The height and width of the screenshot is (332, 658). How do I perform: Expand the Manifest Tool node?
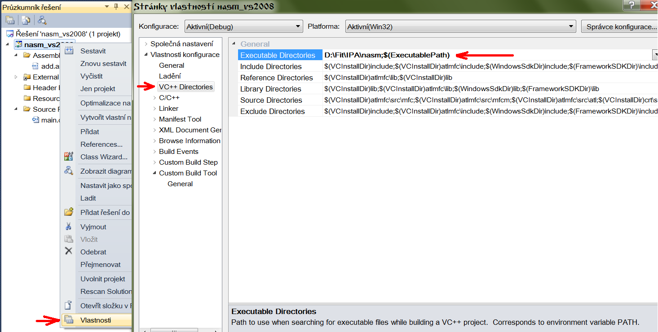pos(155,119)
